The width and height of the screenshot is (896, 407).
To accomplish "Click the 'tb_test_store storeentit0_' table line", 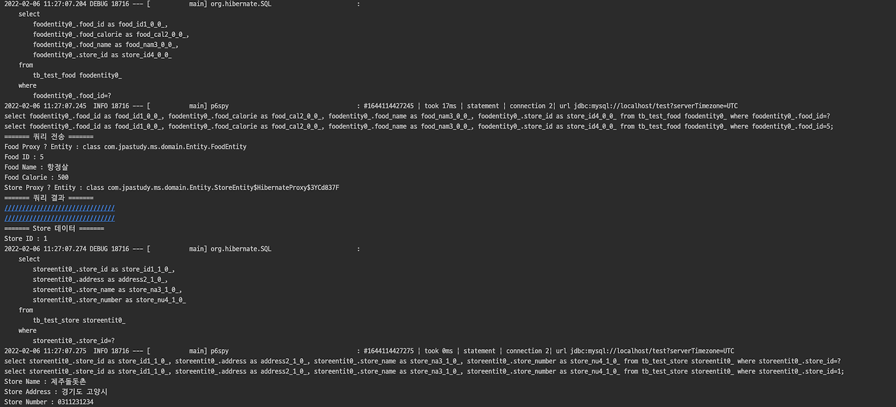I will [79, 320].
